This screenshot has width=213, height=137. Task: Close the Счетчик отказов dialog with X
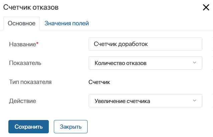point(206,7)
